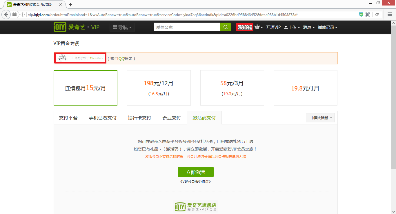Image resolution: width=396 pixels, height=214 pixels.
Task: Switch to the 手机话费支付 tab
Action: point(103,118)
